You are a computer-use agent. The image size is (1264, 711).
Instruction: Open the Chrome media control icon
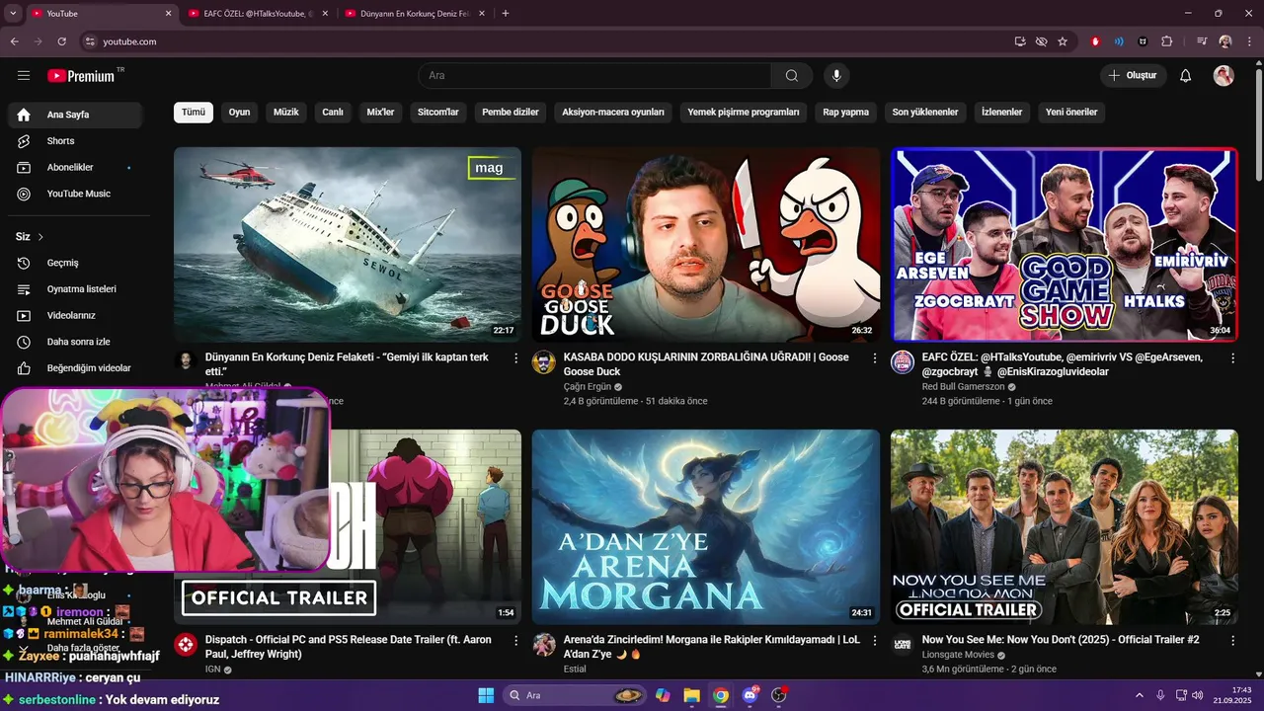pos(1202,41)
